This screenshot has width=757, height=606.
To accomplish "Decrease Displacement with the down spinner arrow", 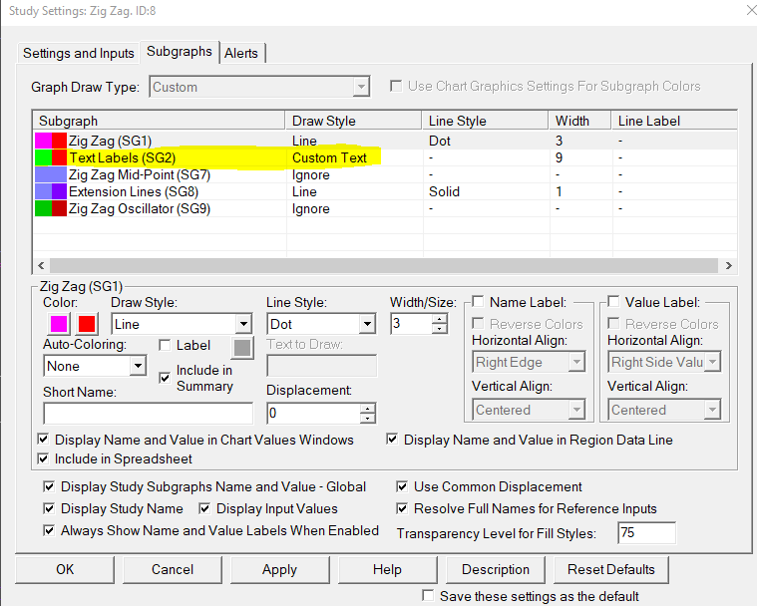I will [368, 419].
